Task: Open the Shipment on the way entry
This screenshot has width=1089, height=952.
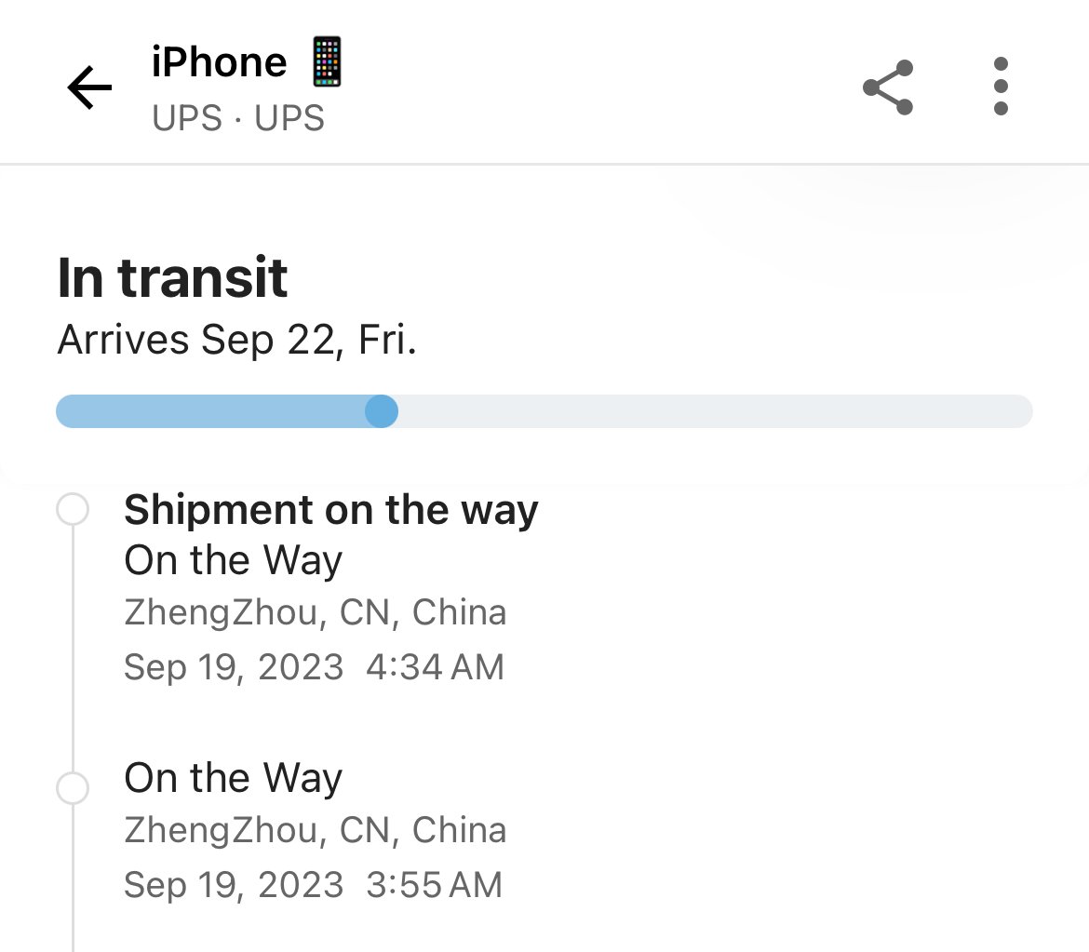Action: (331, 510)
